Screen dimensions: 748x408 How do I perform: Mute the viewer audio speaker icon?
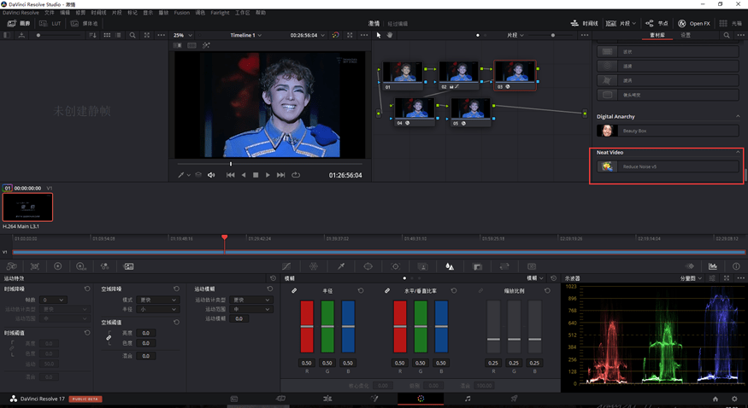pos(211,175)
